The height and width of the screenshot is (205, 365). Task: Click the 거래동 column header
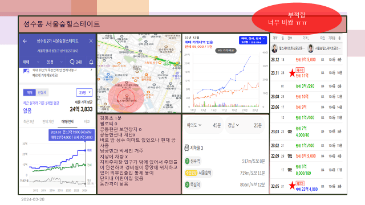[332, 38]
